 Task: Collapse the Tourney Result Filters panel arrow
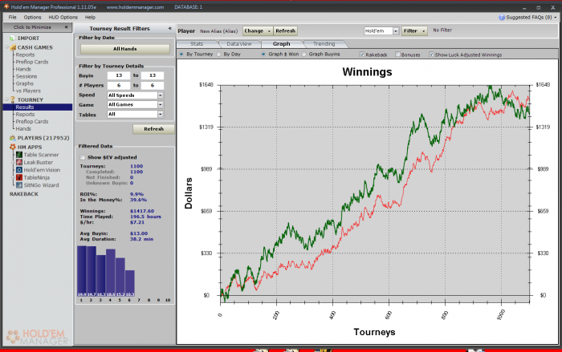170,28
